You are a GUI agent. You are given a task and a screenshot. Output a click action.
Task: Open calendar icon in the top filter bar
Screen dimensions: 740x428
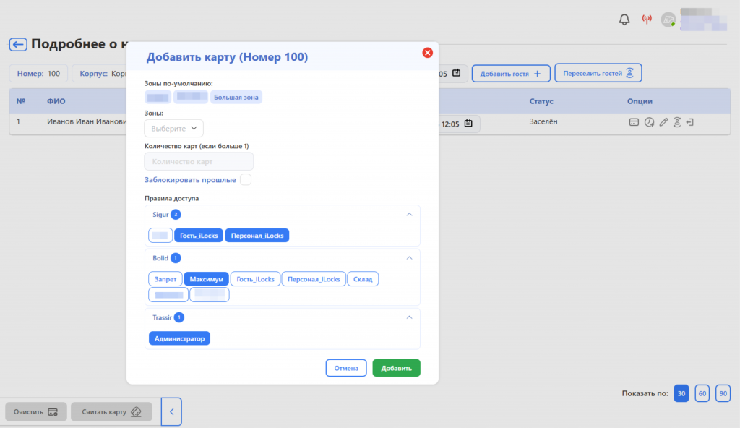coord(457,73)
